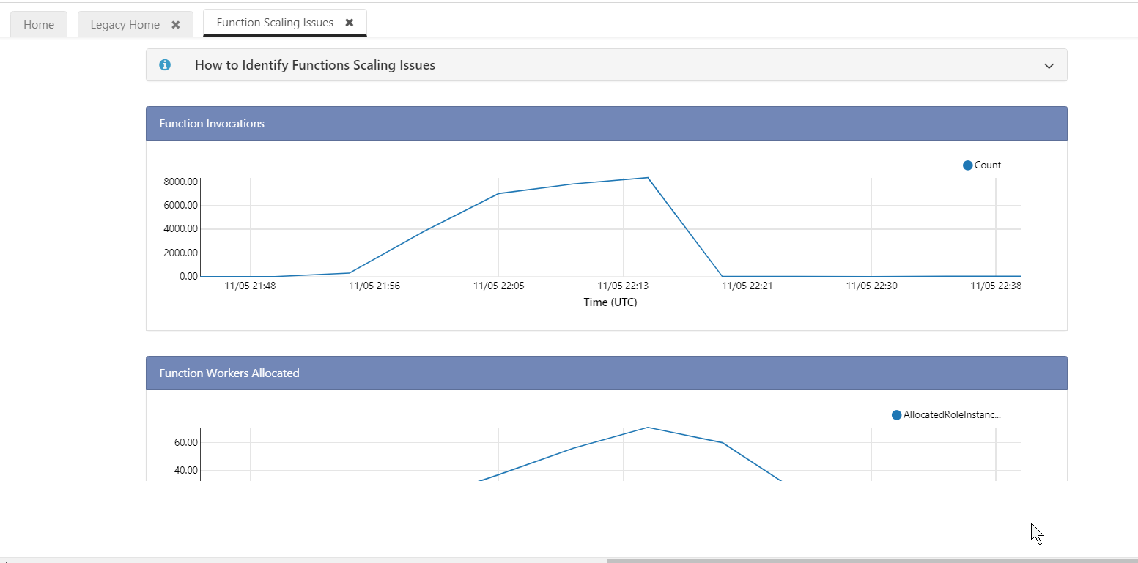Select the Legacy Home tab

pyautogui.click(x=124, y=23)
